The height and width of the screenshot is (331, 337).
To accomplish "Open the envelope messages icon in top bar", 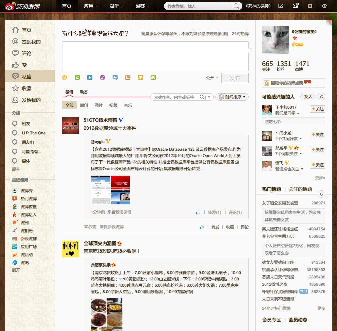I will click(296, 6).
